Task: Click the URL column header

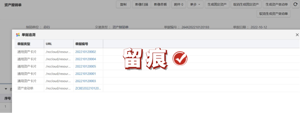Action: click(x=49, y=44)
